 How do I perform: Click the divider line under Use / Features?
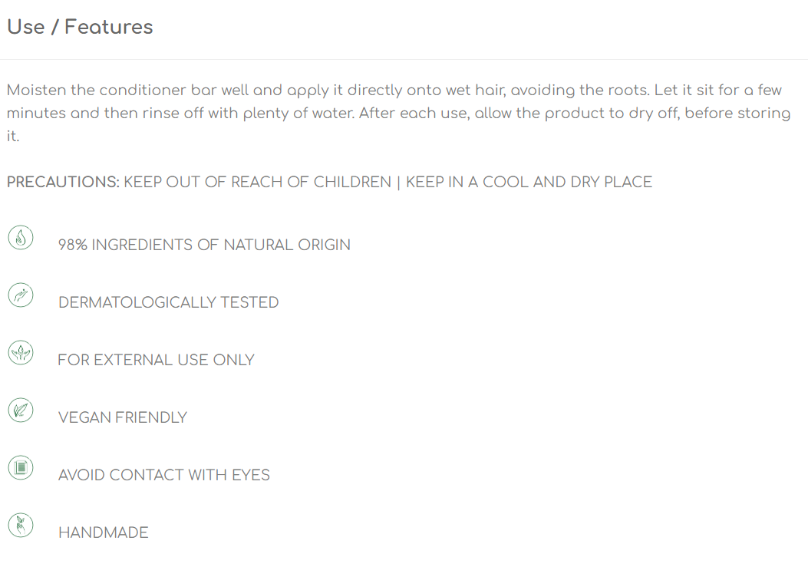point(404,59)
